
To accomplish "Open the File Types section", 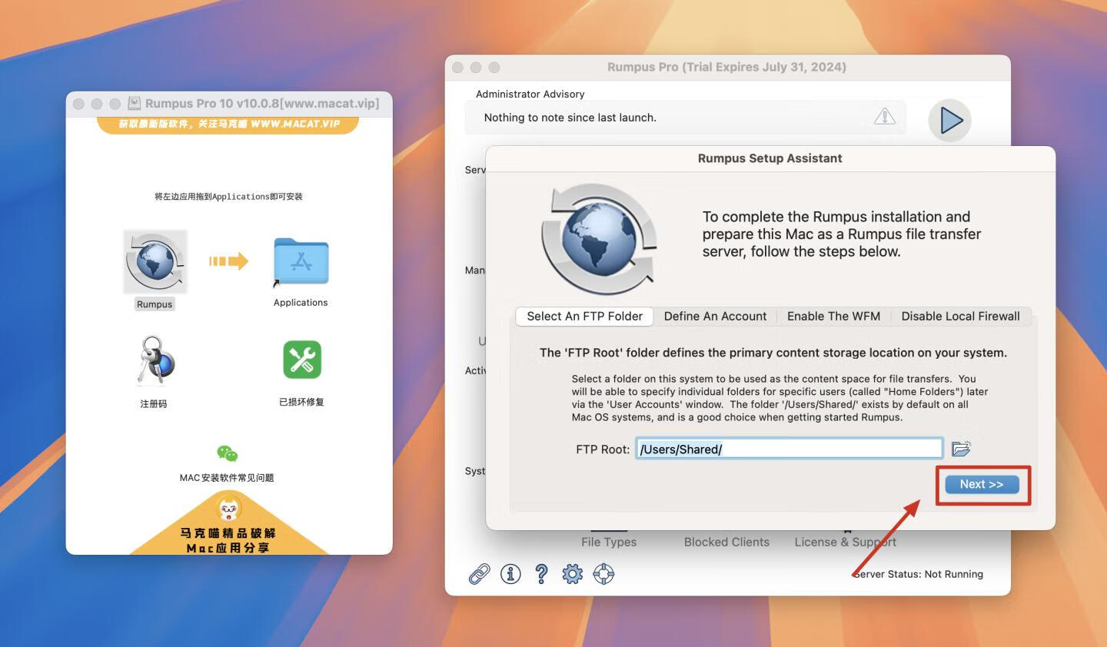I will click(x=609, y=542).
